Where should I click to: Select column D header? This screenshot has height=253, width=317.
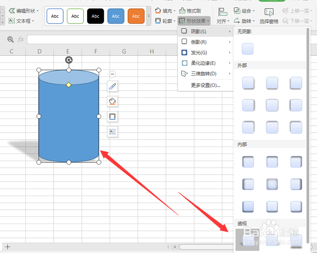click(x=40, y=51)
